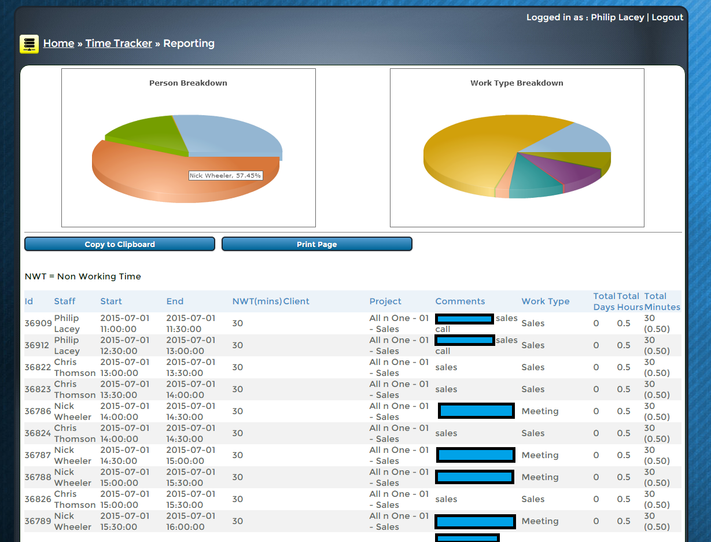This screenshot has height=542, width=711.
Task: Click Logged in as Philip Lacey text
Action: pos(585,17)
